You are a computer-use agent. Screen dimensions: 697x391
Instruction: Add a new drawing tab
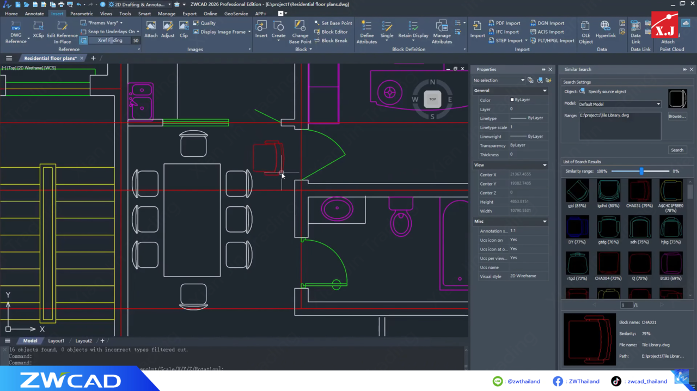93,58
